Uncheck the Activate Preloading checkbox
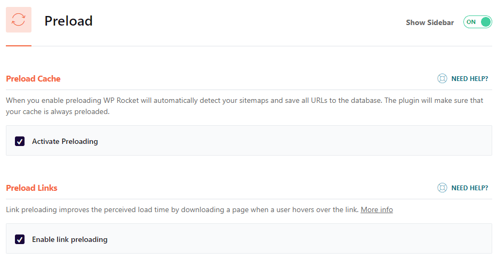 click(20, 141)
